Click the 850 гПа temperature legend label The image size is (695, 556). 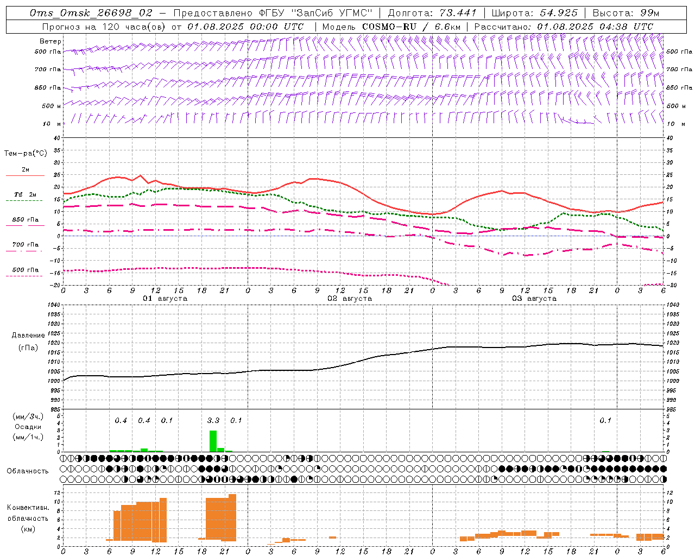[26, 220]
